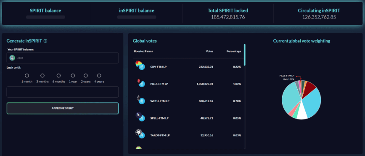Click the SPELL-FTM LP token pair icon
Image resolution: width=365 pixels, height=156 pixels.
pyautogui.click(x=140, y=117)
